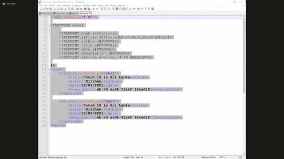The height and width of the screenshot is (159, 284).
Task: Open Find with the binoculars icon
Action: pos(85,9)
